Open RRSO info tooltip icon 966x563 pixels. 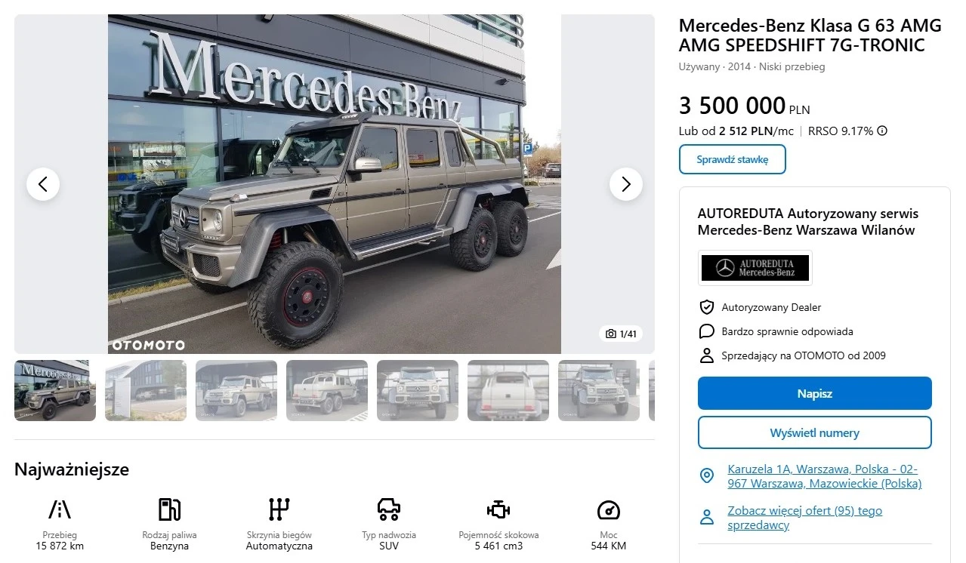click(x=882, y=131)
